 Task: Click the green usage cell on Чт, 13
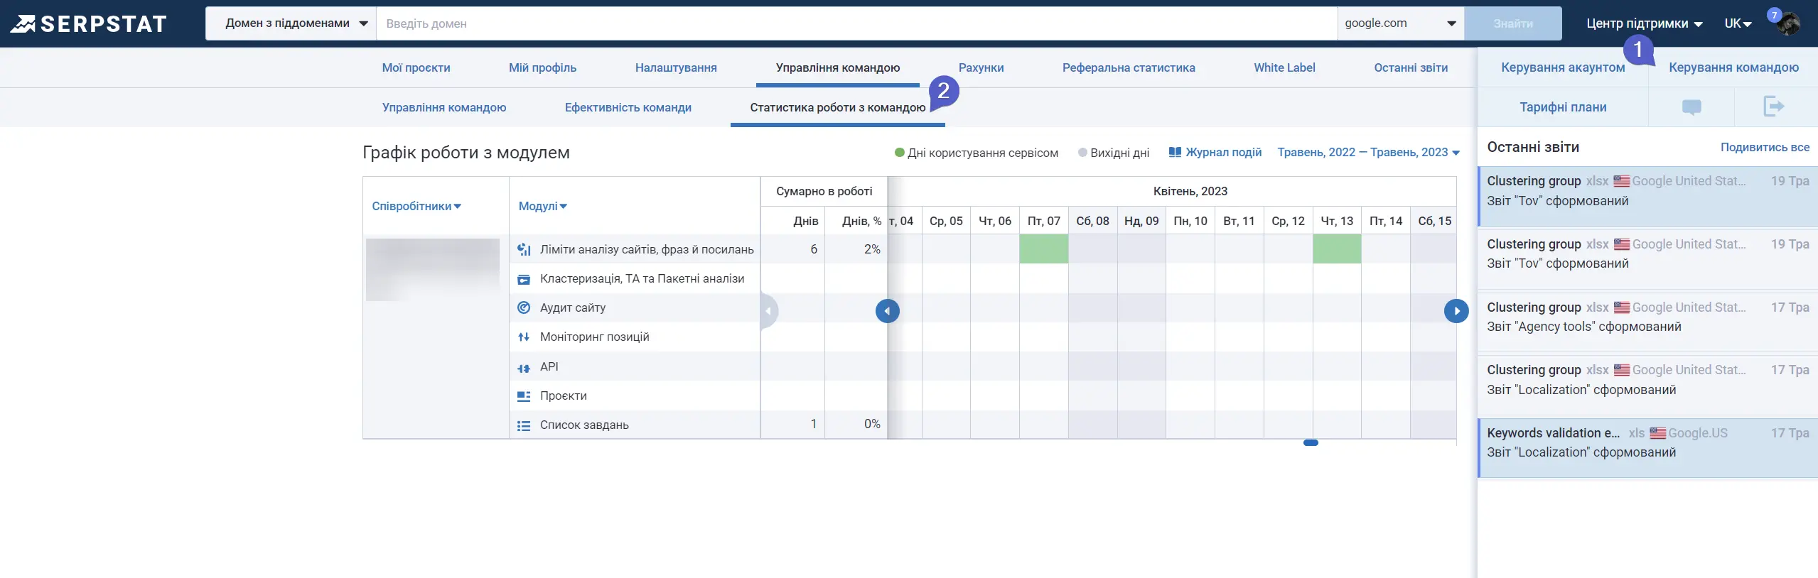pyautogui.click(x=1337, y=249)
